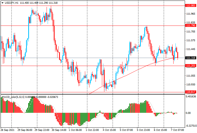Select the 4 Oct 15:00 time axis label

click(x=109, y=130)
